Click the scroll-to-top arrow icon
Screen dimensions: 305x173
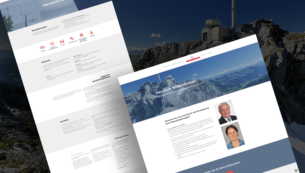(296, 170)
